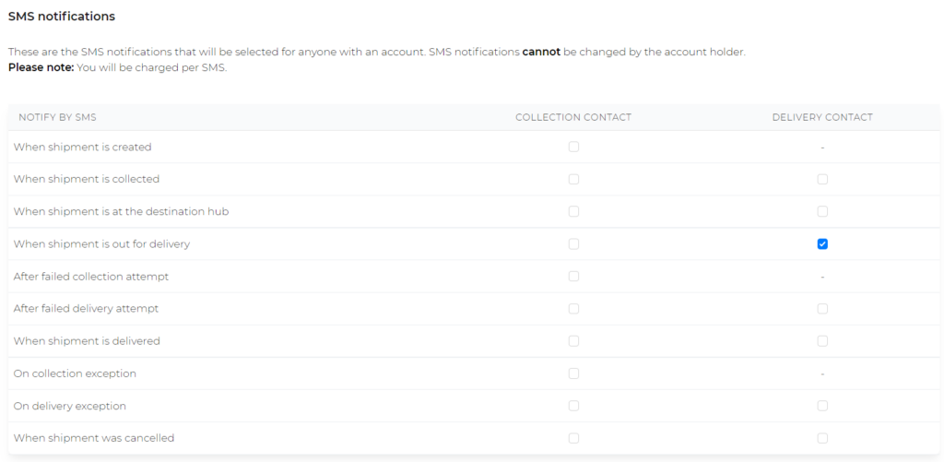Viewport: 944px width, 462px height.
Task: Click the Collection Contact column header
Action: [573, 117]
